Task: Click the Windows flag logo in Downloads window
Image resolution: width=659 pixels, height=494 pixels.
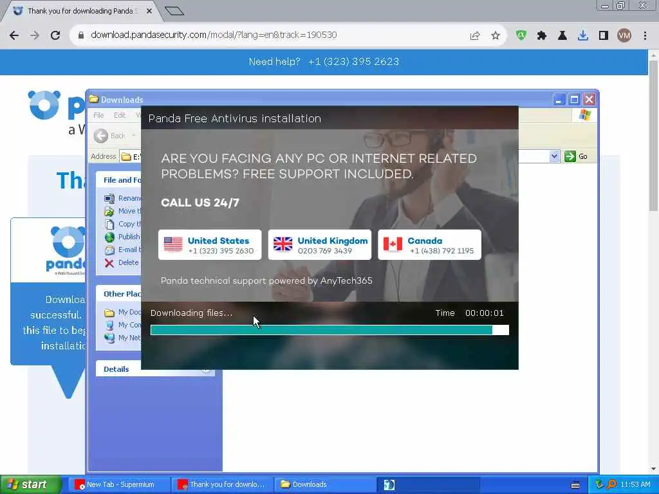Action: tap(584, 115)
